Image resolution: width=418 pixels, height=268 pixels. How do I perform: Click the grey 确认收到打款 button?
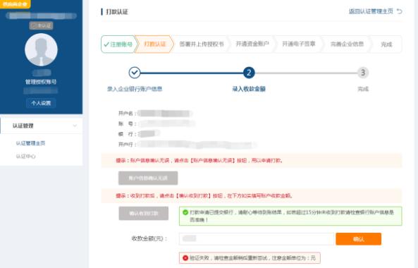pyautogui.click(x=143, y=213)
